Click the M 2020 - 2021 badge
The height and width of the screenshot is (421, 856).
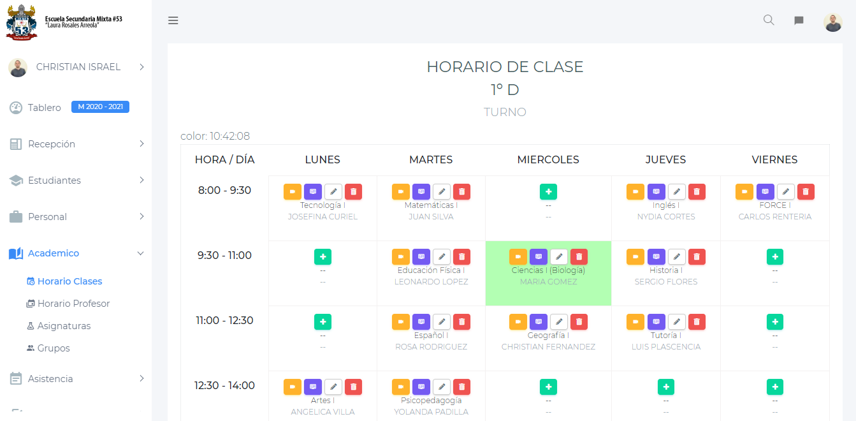[100, 107]
